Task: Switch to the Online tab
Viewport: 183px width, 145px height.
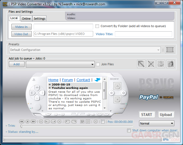Action: 26,19
